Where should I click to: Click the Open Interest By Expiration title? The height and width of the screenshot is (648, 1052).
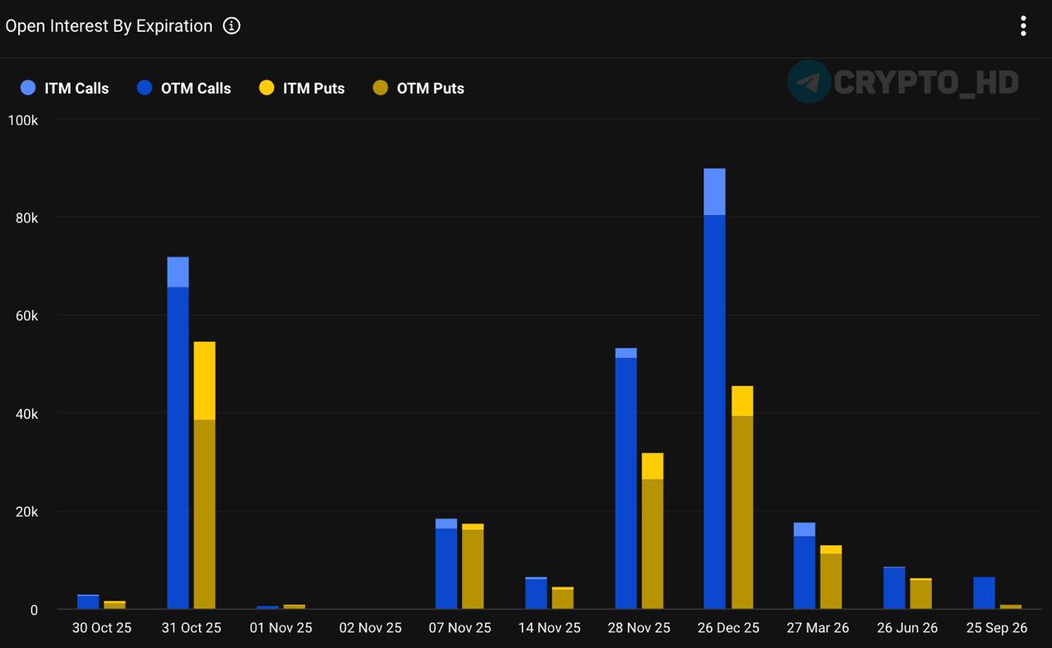point(108,26)
